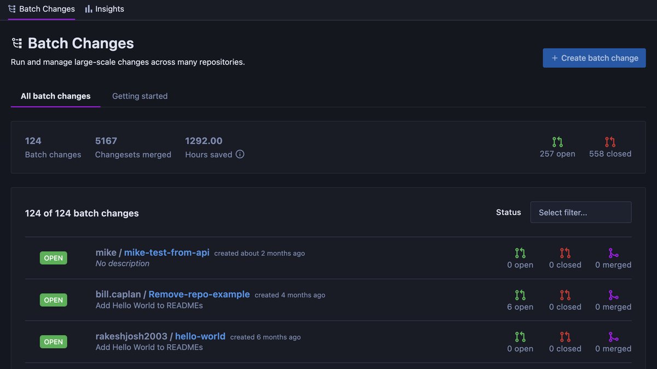This screenshot has height=369, width=657.
Task: Click the closed icon in hello-world row
Action: [565, 337]
